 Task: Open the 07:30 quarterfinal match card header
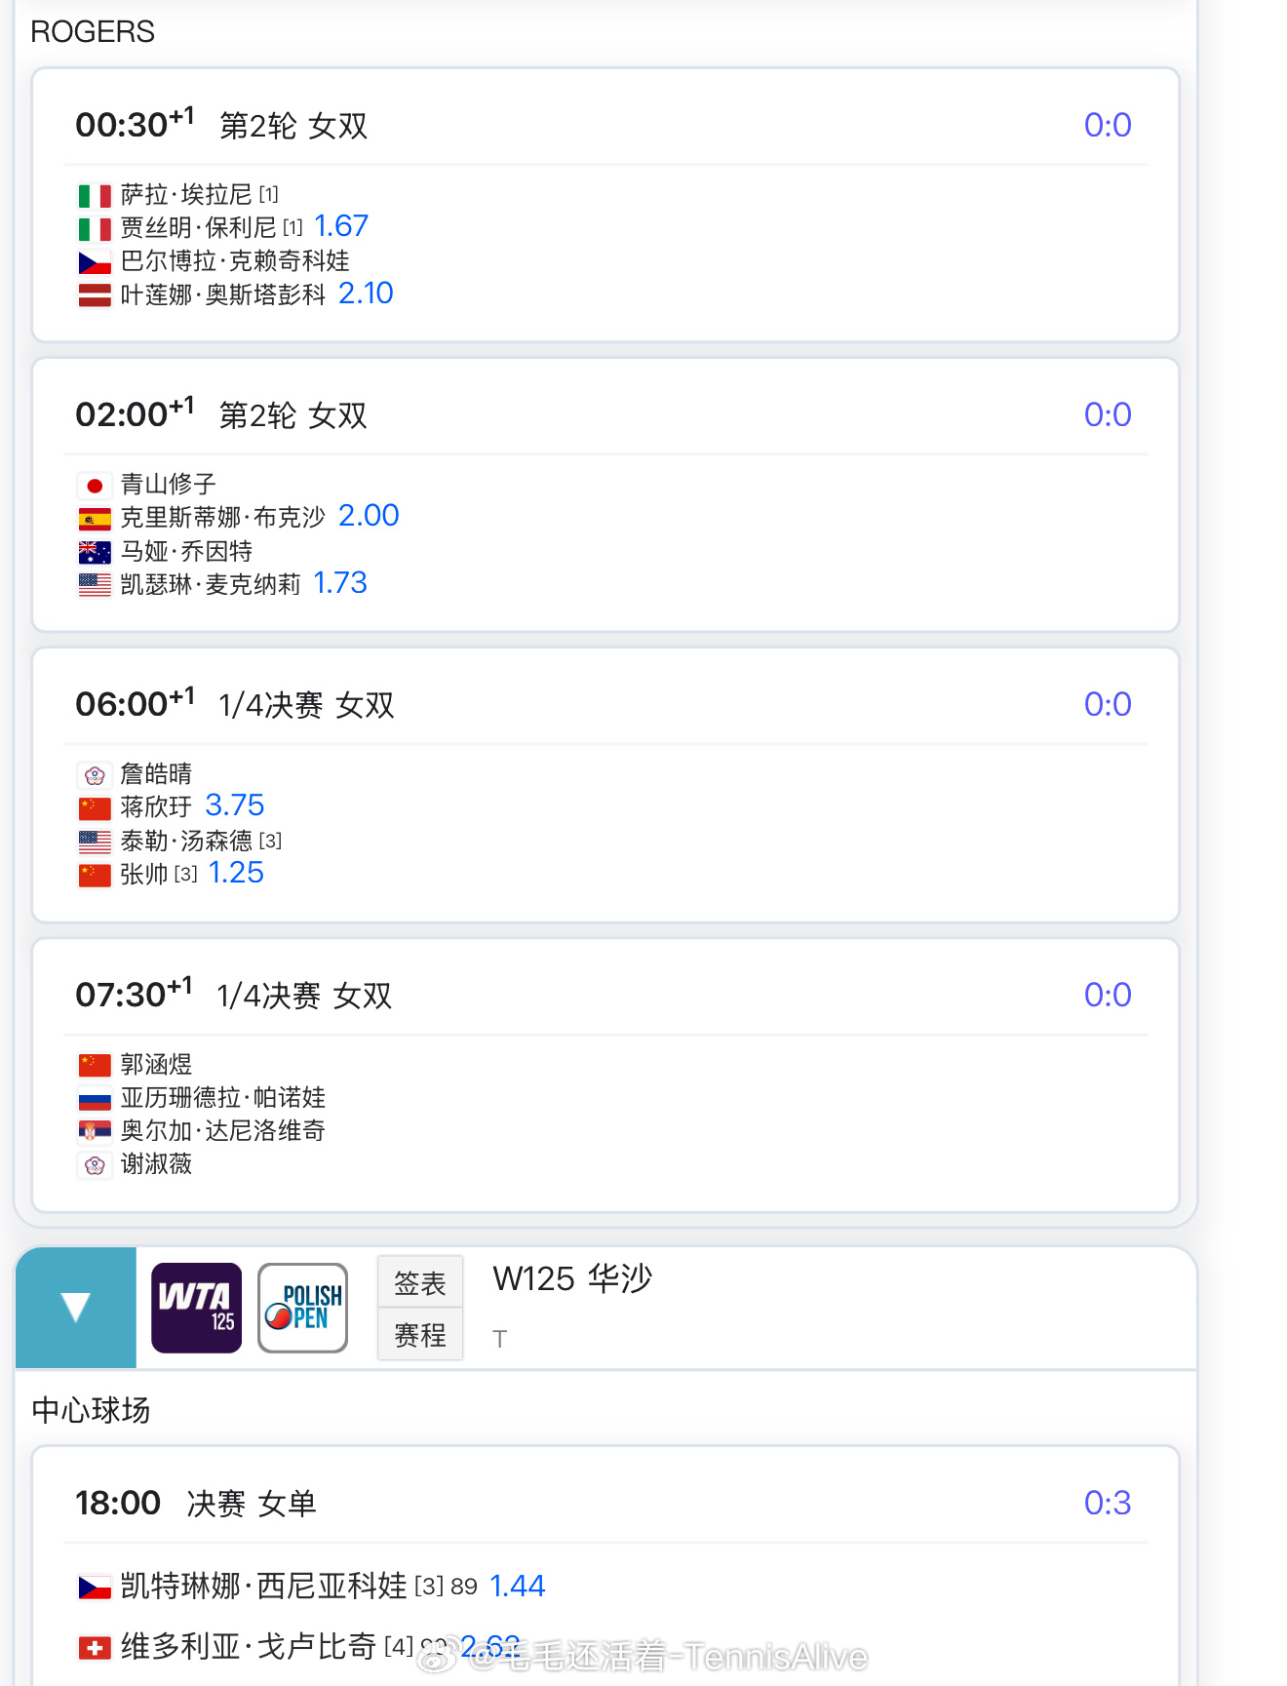pyautogui.click(x=605, y=995)
